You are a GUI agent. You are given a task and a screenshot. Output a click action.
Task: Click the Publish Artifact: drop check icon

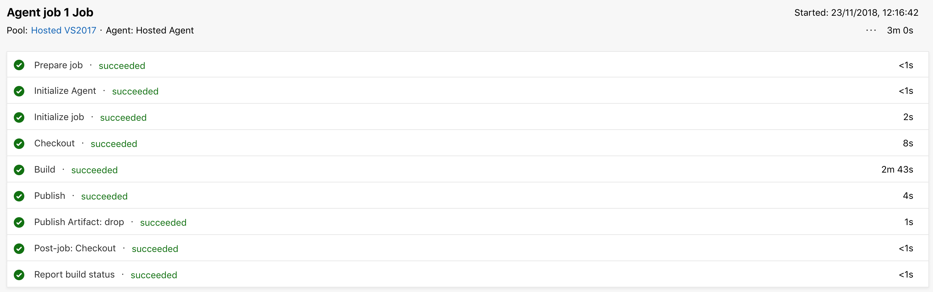point(19,222)
